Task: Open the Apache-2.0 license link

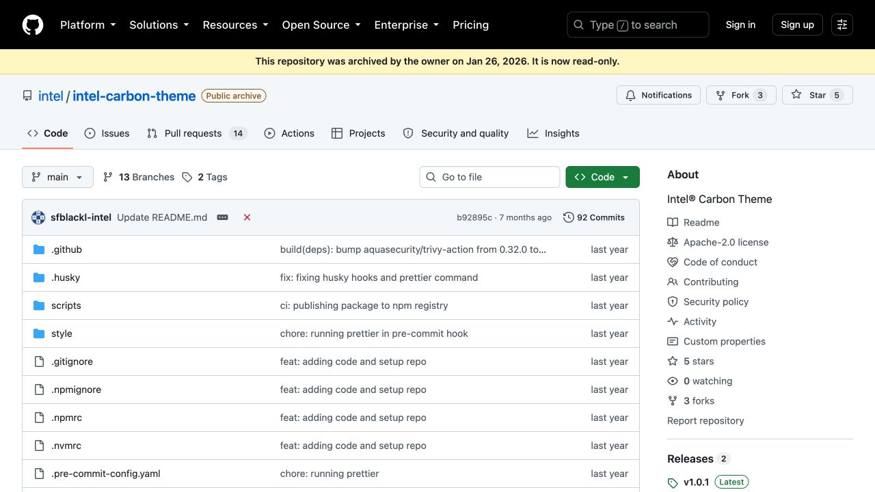Action: click(726, 242)
